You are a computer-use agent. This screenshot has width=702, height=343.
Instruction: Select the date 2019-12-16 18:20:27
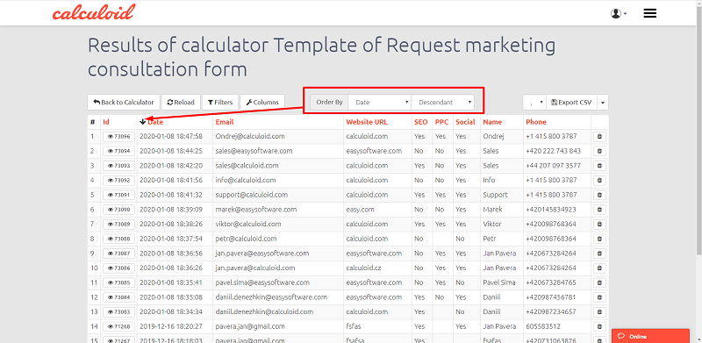click(171, 327)
